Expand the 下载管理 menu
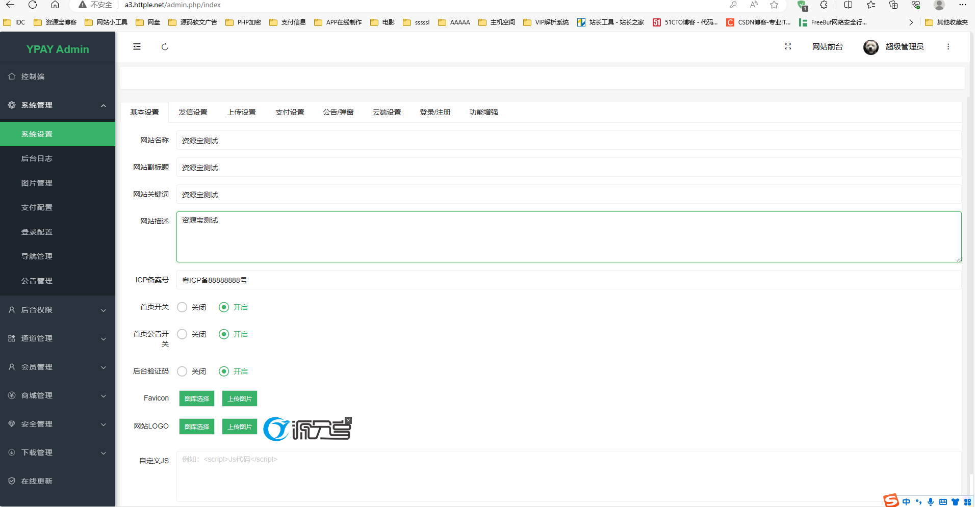The image size is (975, 507). pyautogui.click(x=58, y=452)
